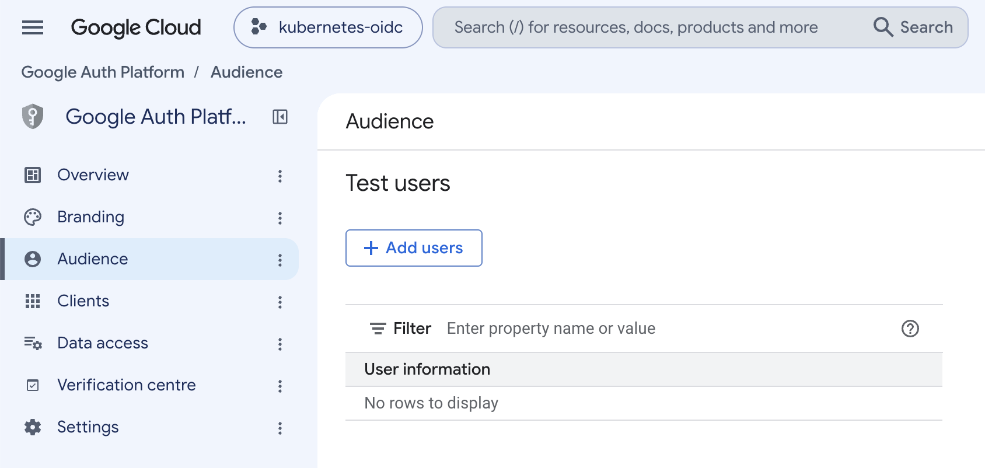Open the kubernetes-oidc project picker
Viewport: 985px width, 468px height.
pyautogui.click(x=328, y=27)
